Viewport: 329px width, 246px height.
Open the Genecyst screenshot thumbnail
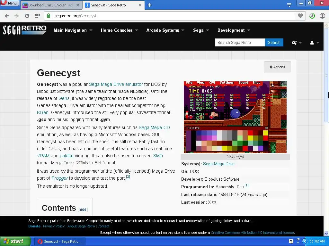click(235, 117)
